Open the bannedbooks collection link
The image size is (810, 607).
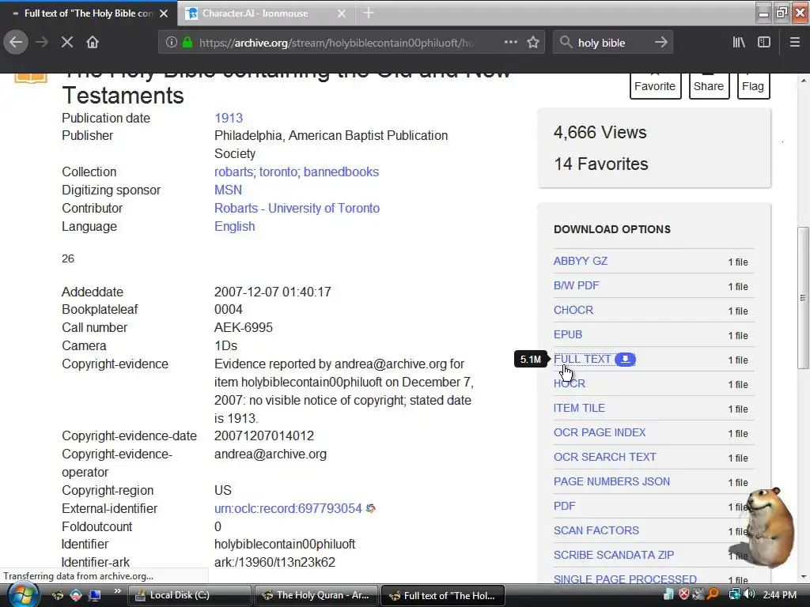click(x=341, y=172)
